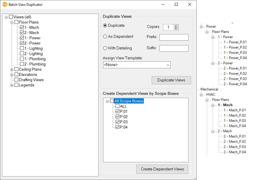Expand the Ceiling Plans tree node
This screenshot has width=269, height=180.
tap(12, 69)
